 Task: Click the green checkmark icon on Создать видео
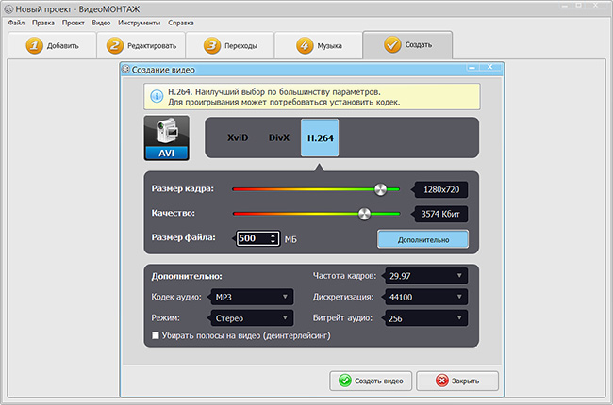coord(345,381)
